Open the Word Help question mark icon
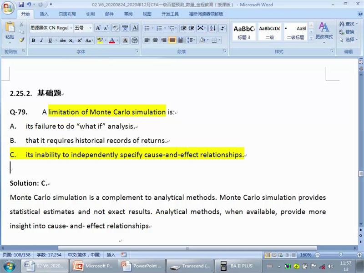The width and height of the screenshot is (364, 273). [x=360, y=14]
